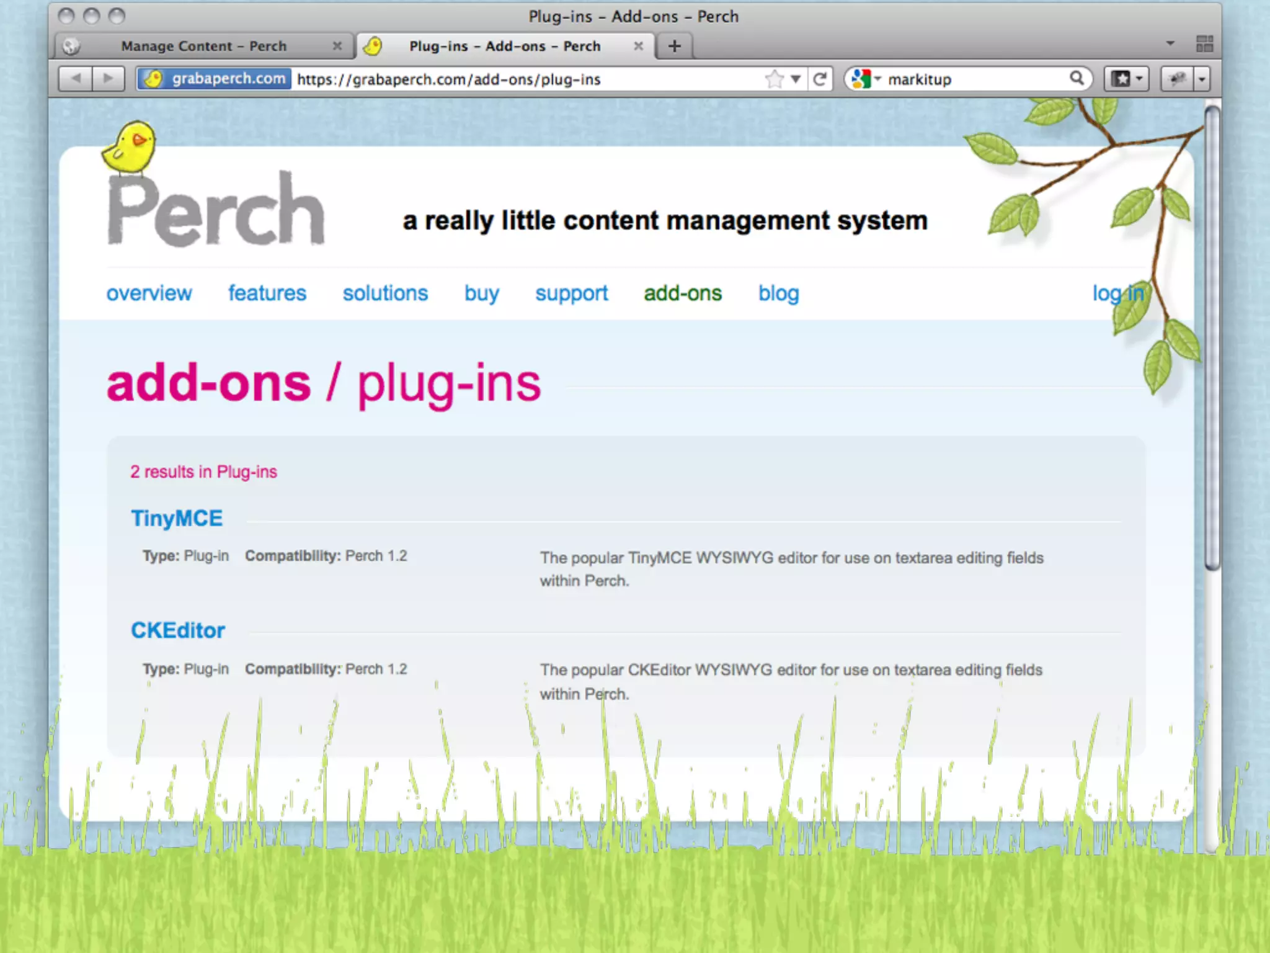
Task: Open the TinyMCE plug-in link
Action: click(x=177, y=519)
